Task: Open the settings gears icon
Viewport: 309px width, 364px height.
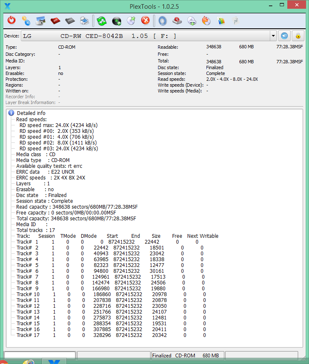Action: tap(26, 21)
